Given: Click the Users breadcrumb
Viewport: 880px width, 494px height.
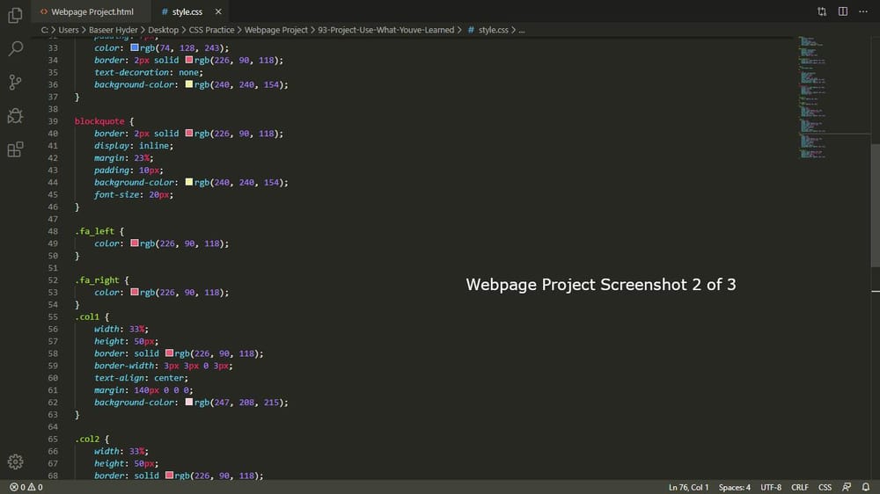Looking at the screenshot, I should pos(69,30).
